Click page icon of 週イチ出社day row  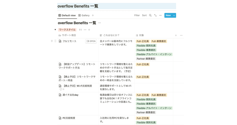pos(60,95)
